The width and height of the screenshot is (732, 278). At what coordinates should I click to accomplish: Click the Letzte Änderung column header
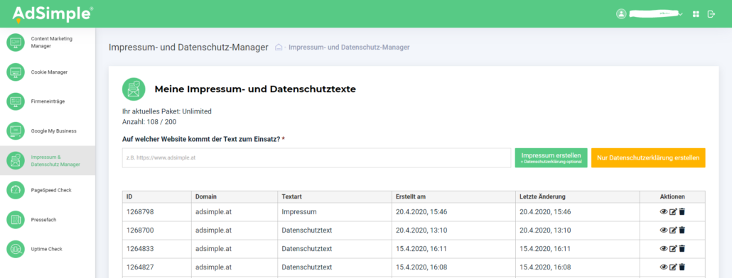578,196
